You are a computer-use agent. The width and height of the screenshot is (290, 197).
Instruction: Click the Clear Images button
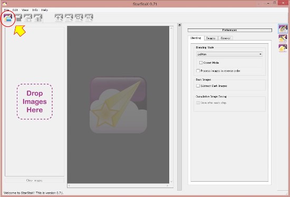point(34,180)
